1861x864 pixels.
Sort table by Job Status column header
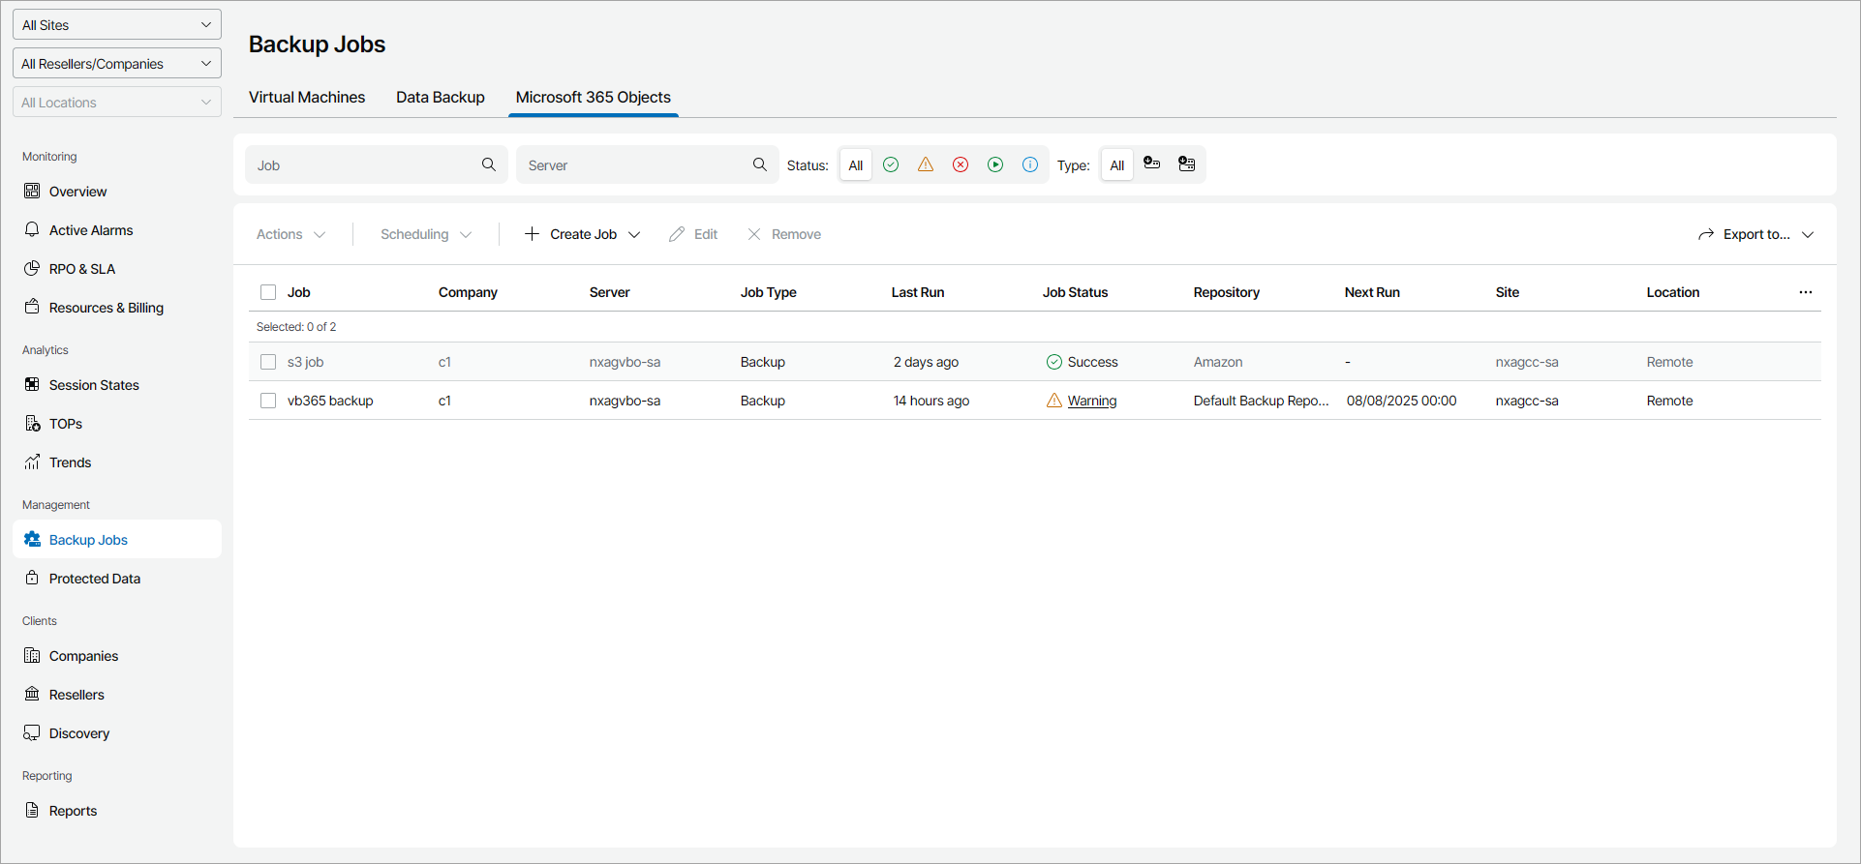pos(1076,292)
